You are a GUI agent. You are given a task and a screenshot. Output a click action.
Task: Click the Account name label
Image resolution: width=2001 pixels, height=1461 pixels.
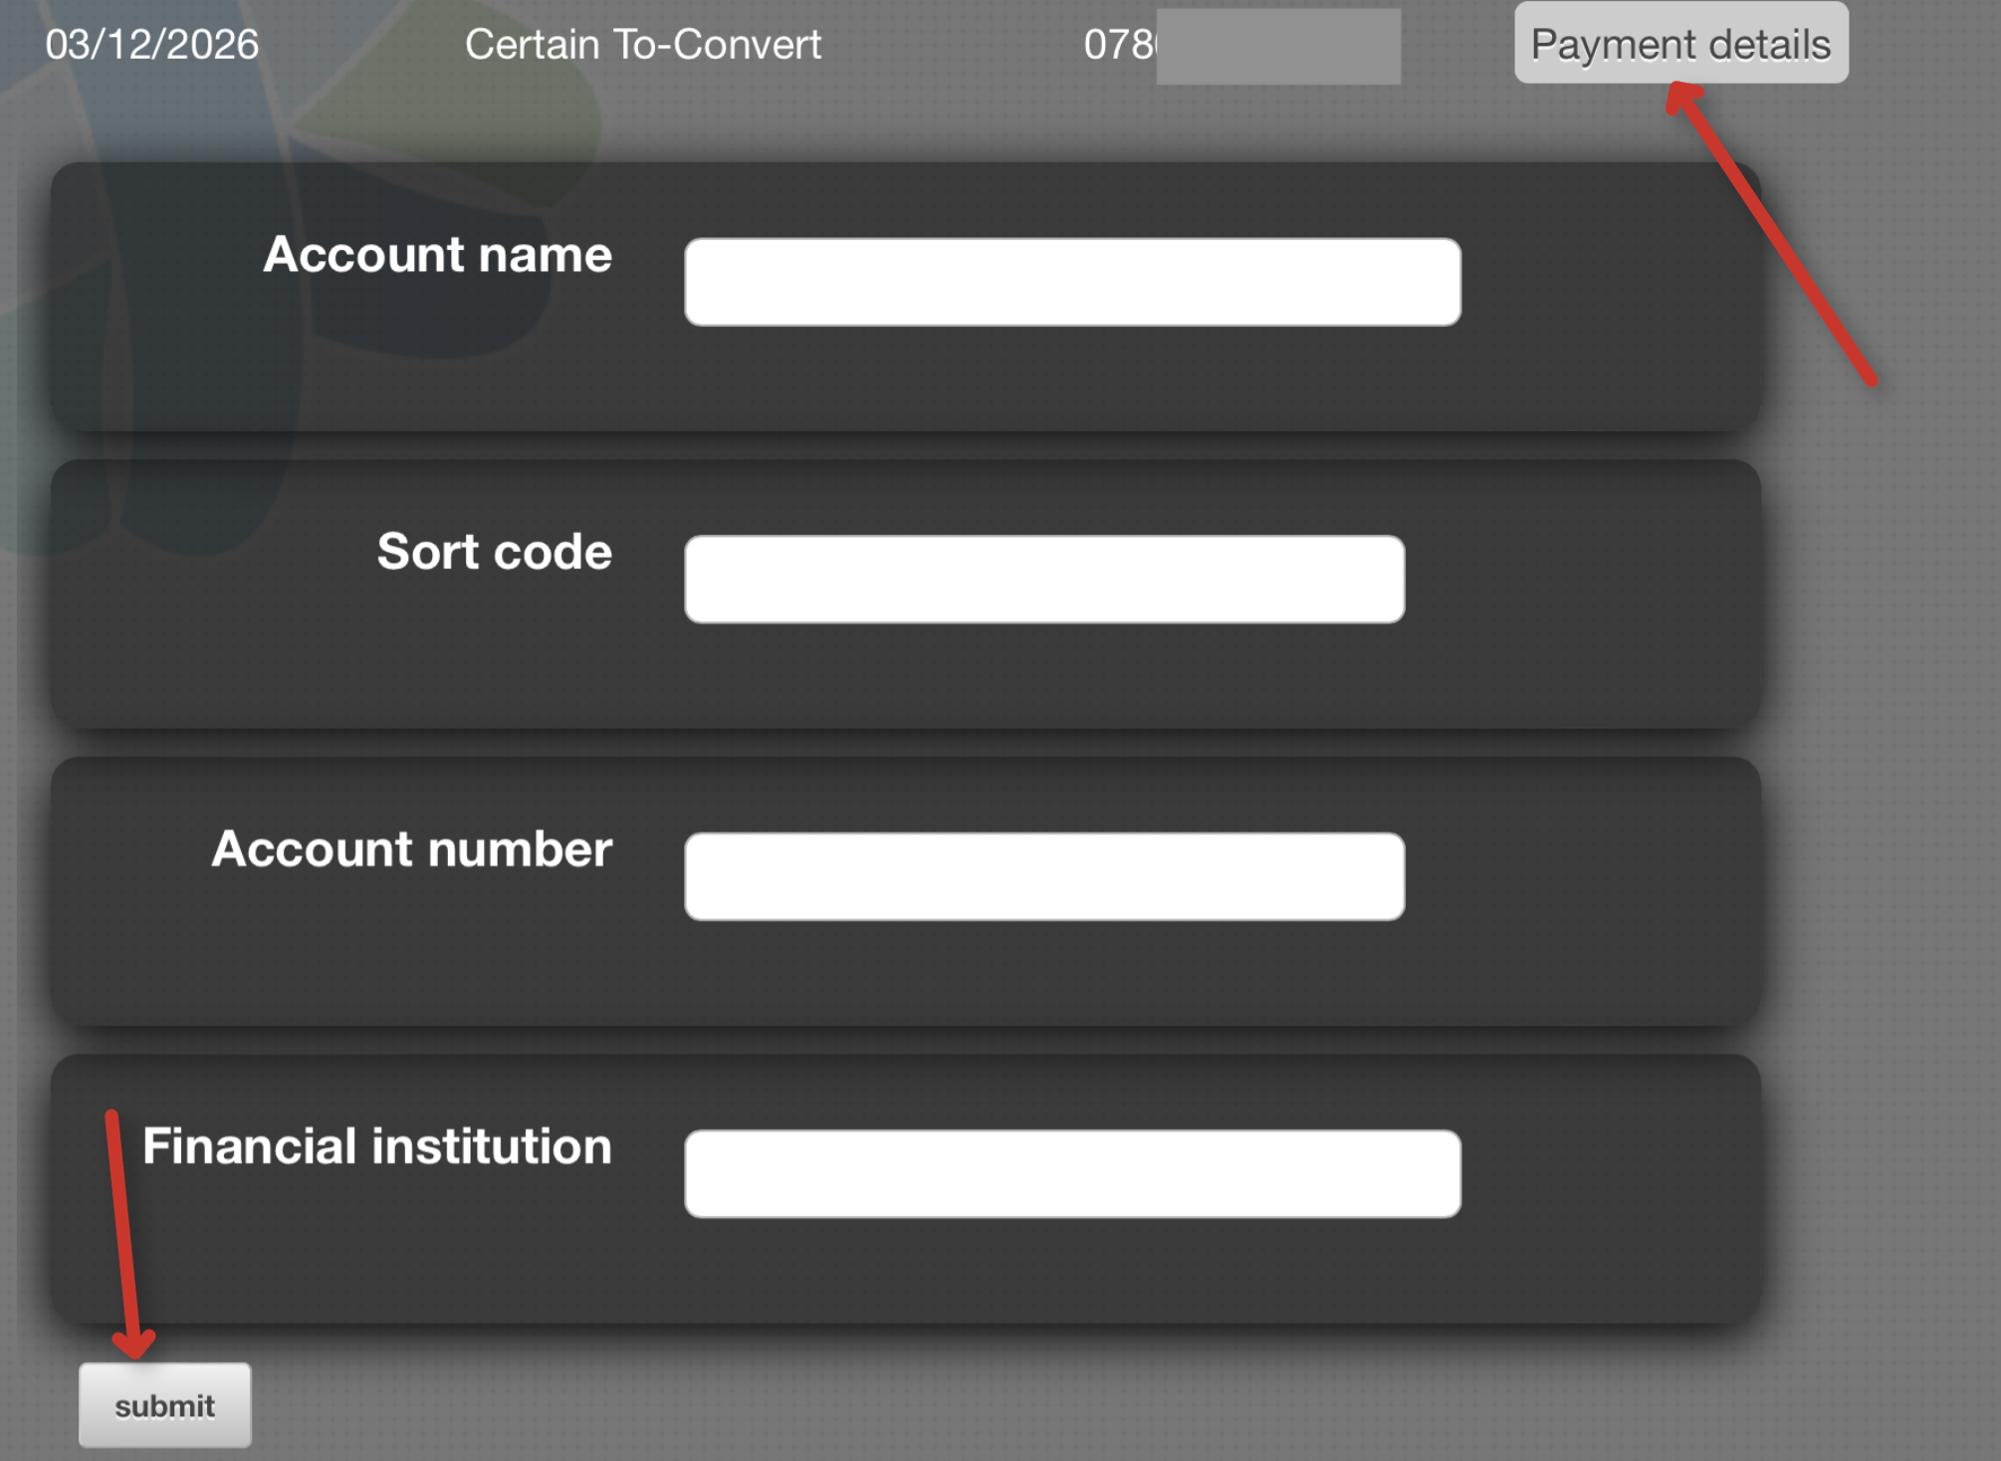tap(438, 256)
